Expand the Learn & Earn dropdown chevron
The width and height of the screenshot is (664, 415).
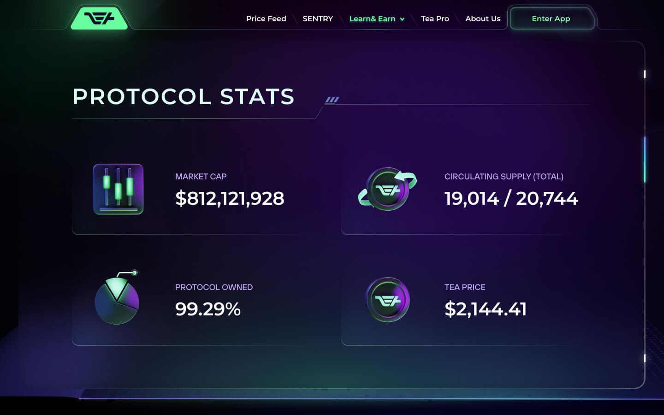click(x=402, y=19)
